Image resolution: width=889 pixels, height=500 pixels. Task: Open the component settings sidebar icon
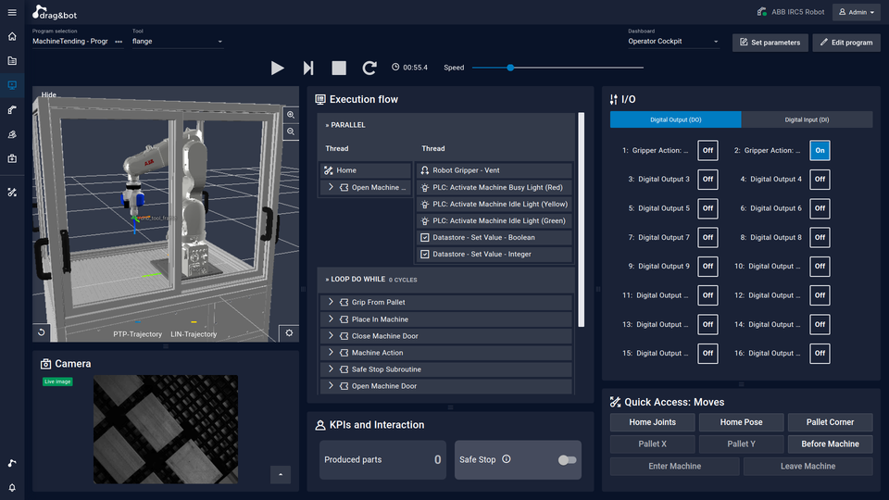coord(12,134)
